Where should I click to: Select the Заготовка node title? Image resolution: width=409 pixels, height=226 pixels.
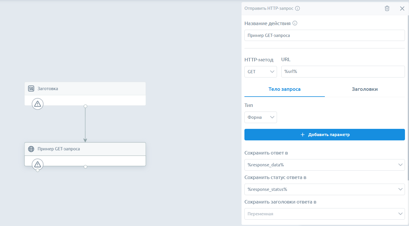(x=48, y=88)
